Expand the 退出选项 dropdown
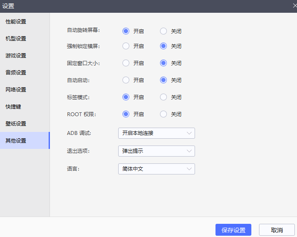 click(x=156, y=151)
